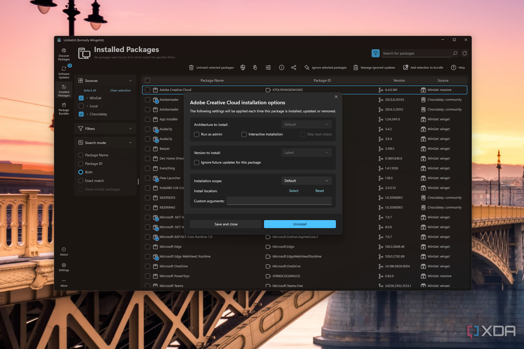Collapse the Search mode panel
This screenshot has width=524, height=349.
click(130, 143)
